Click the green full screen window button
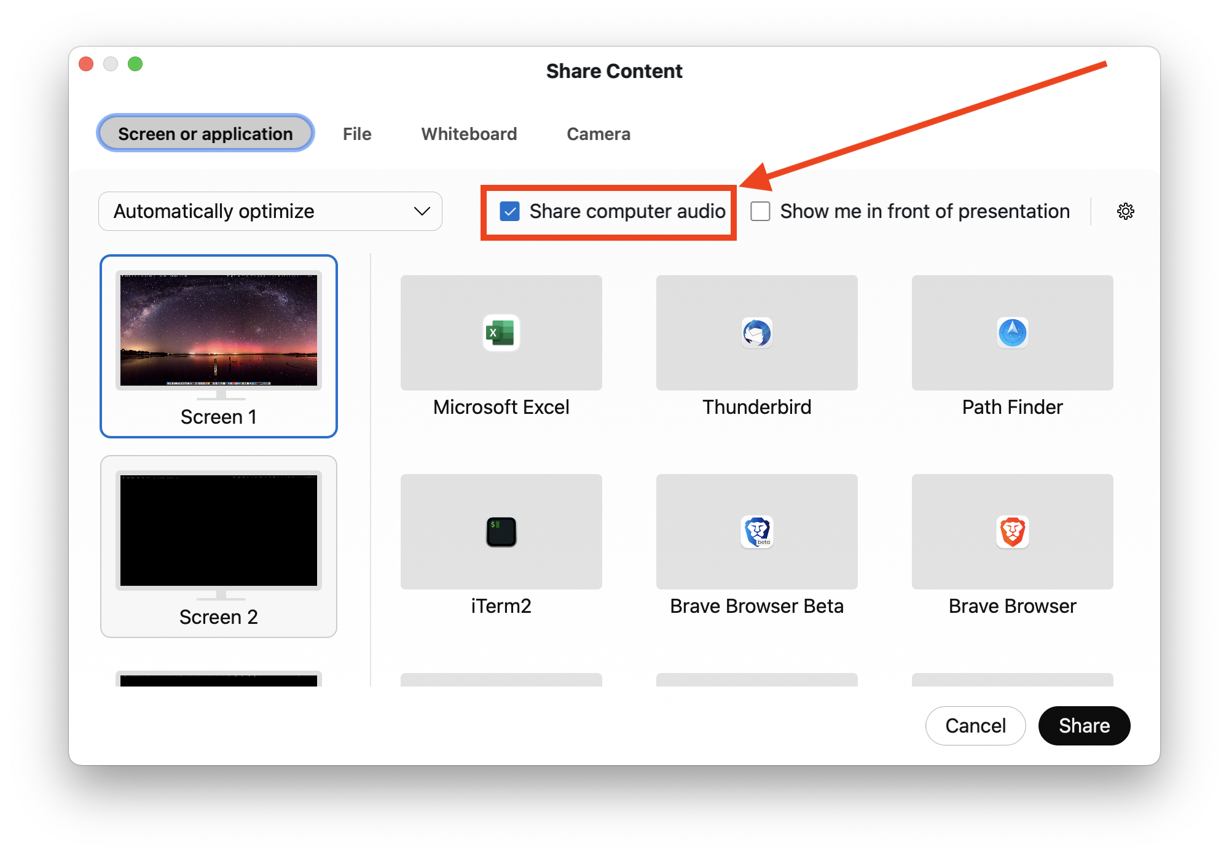 pyautogui.click(x=135, y=64)
